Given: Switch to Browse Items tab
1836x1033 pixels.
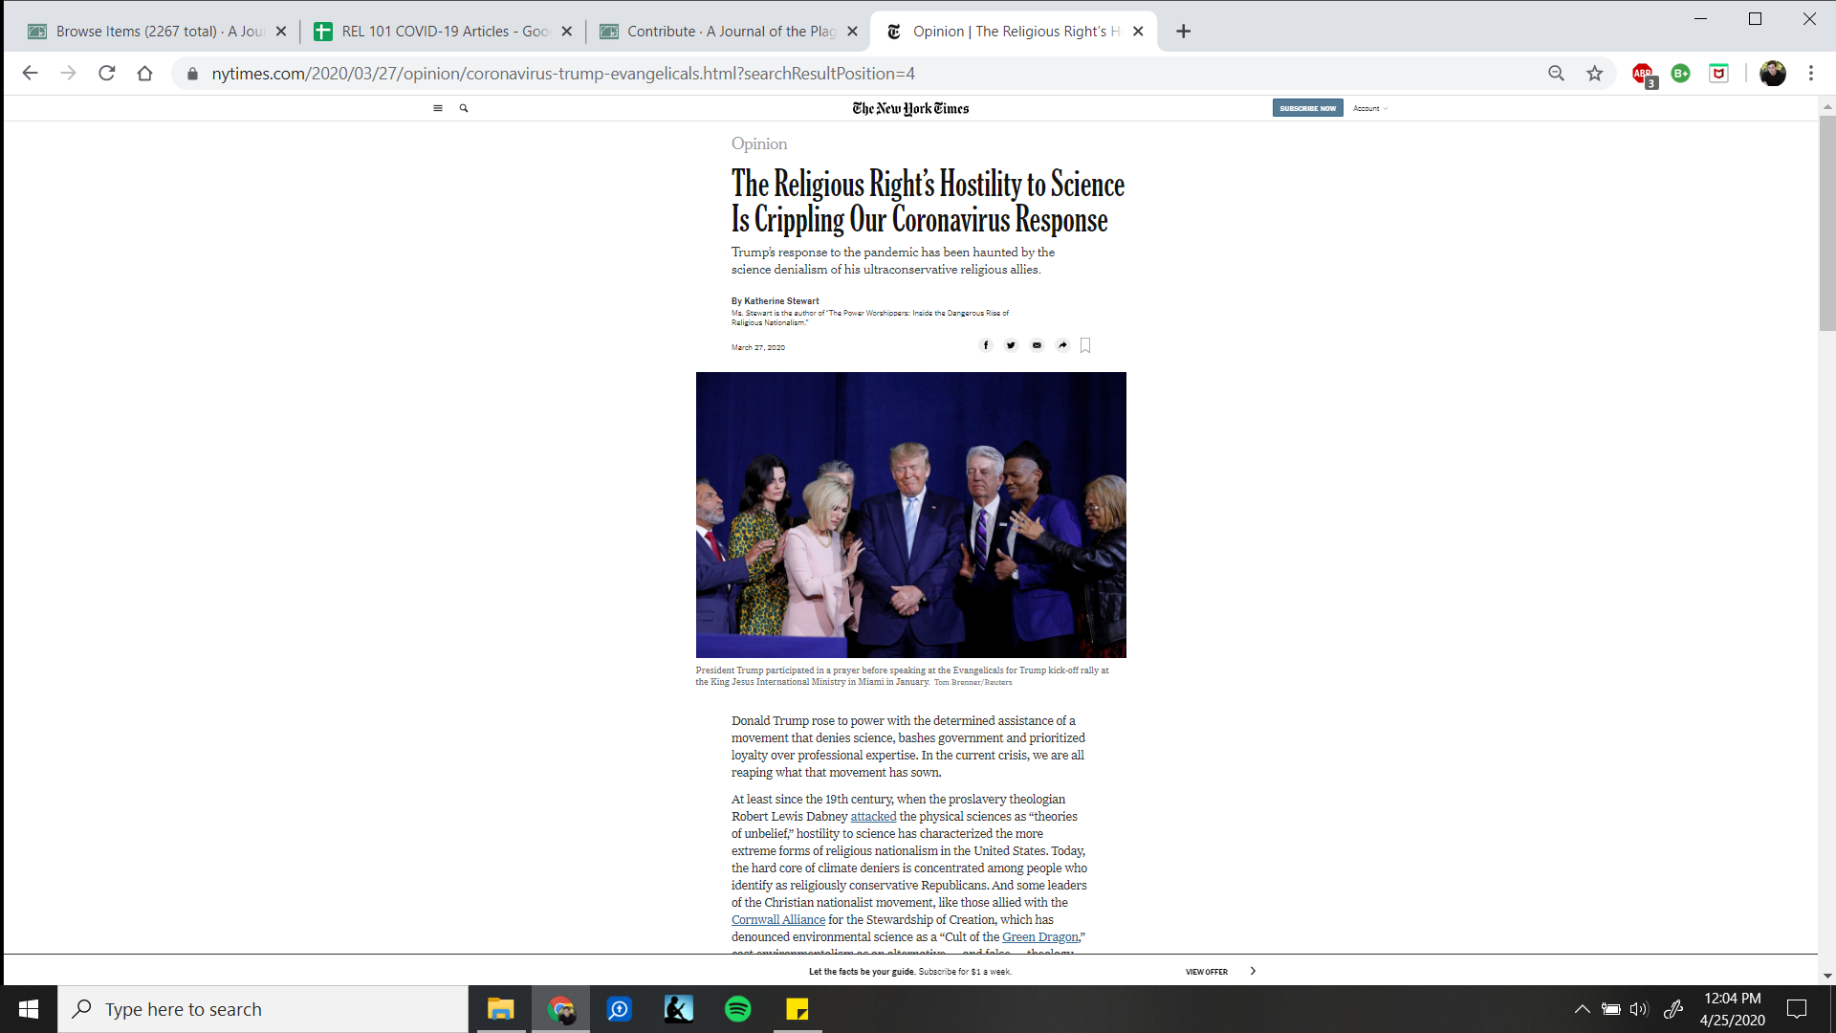Looking at the screenshot, I should tap(158, 32).
